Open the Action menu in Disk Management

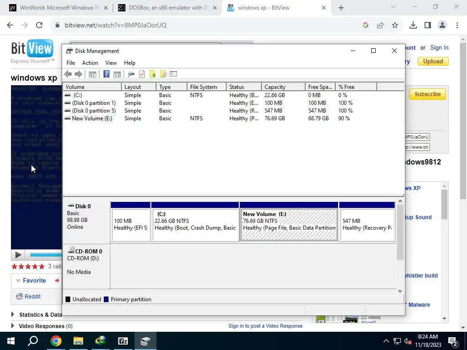90,63
